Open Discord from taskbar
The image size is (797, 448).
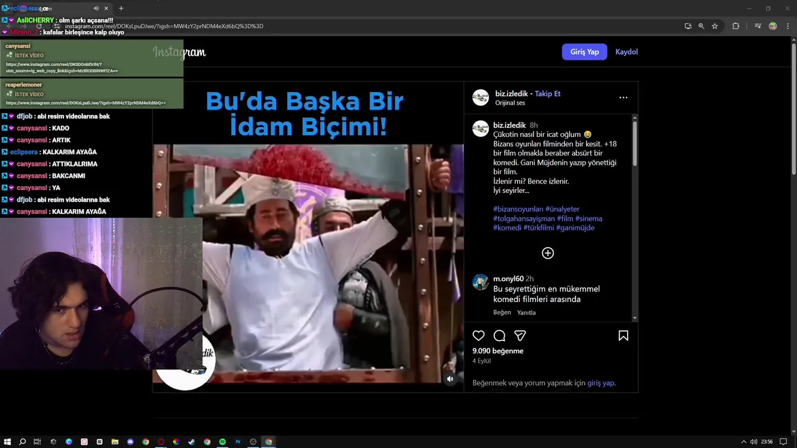130,442
